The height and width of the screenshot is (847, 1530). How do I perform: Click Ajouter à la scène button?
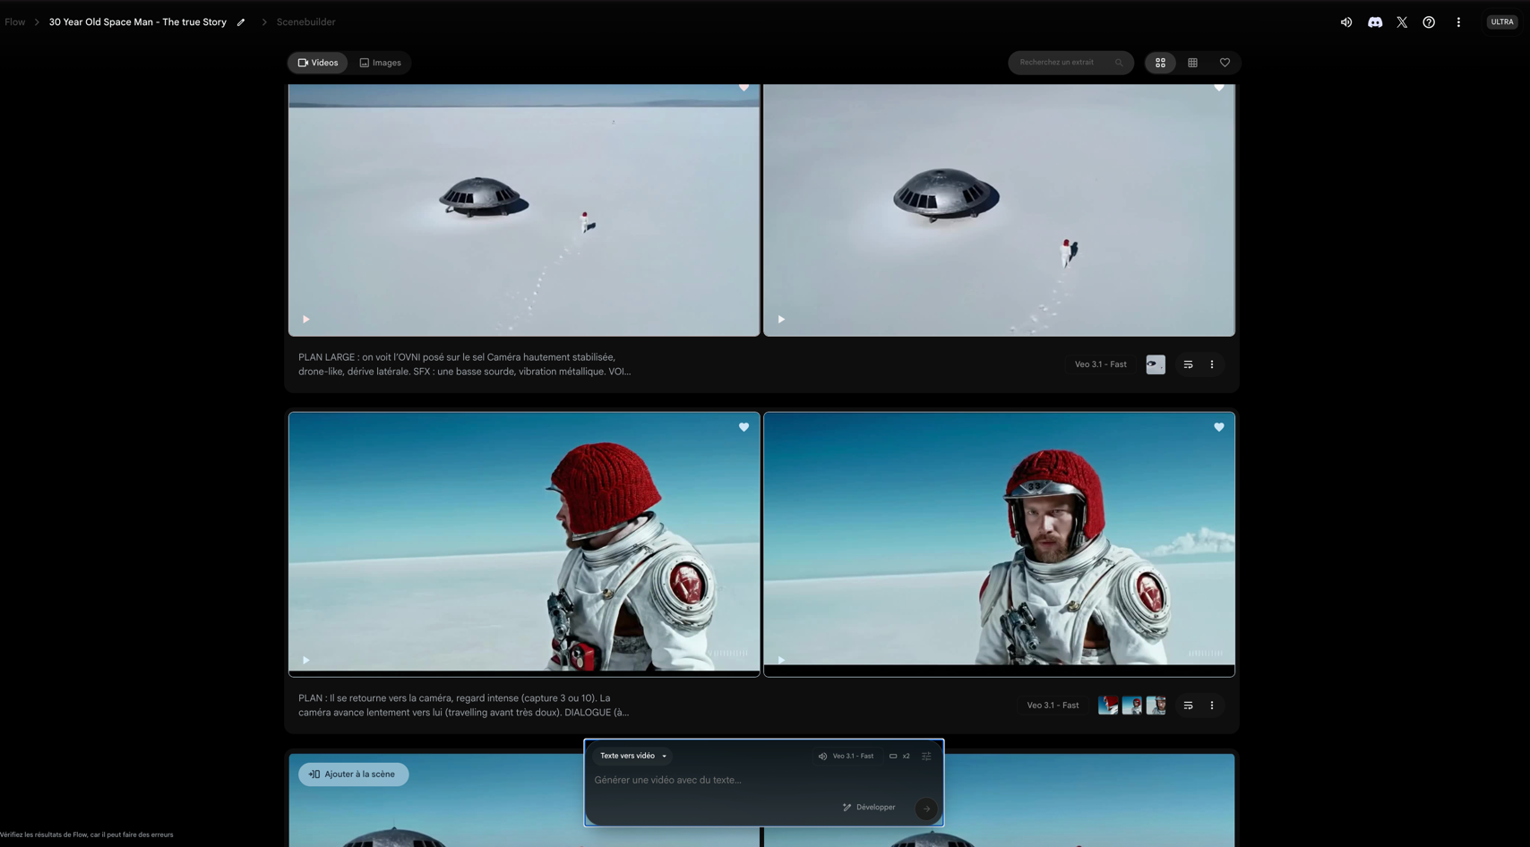pyautogui.click(x=353, y=774)
